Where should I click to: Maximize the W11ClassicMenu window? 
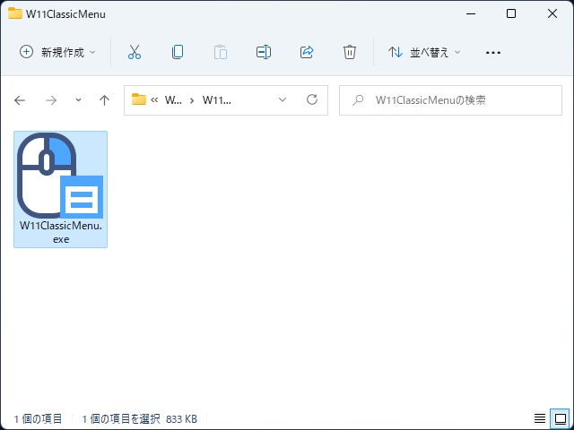(511, 14)
